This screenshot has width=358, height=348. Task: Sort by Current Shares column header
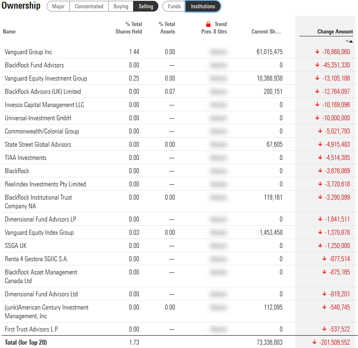click(266, 31)
